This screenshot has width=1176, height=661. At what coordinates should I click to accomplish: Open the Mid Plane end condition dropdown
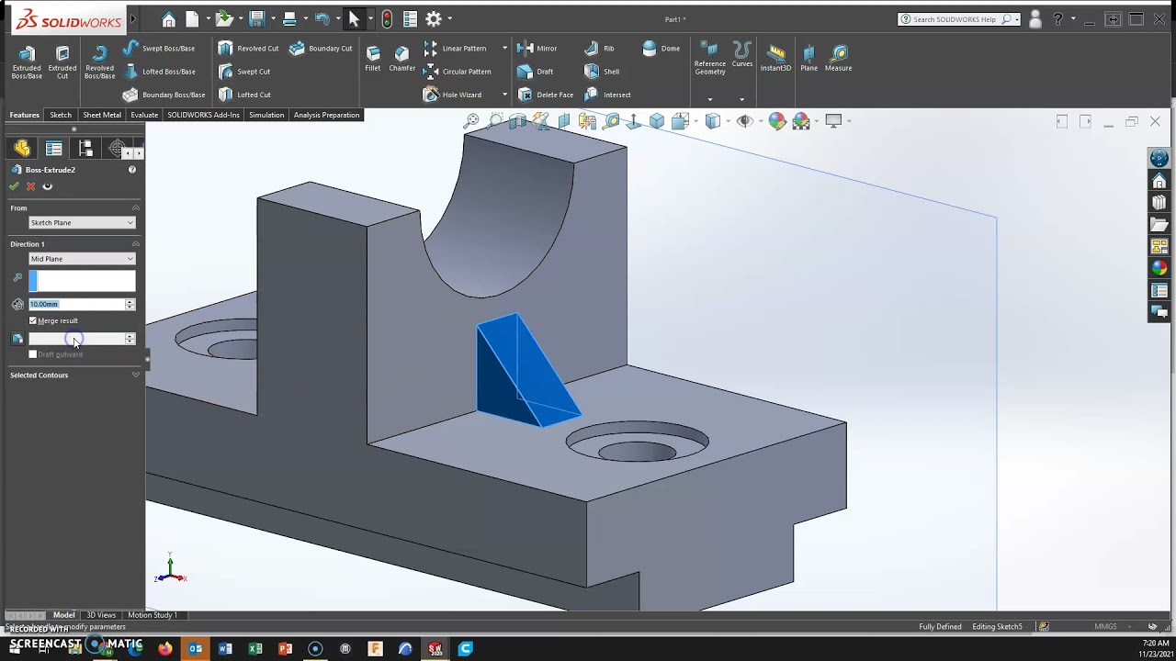82,259
